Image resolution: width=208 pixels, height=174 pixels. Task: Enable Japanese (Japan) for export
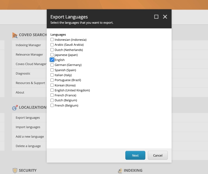[x=52, y=55]
